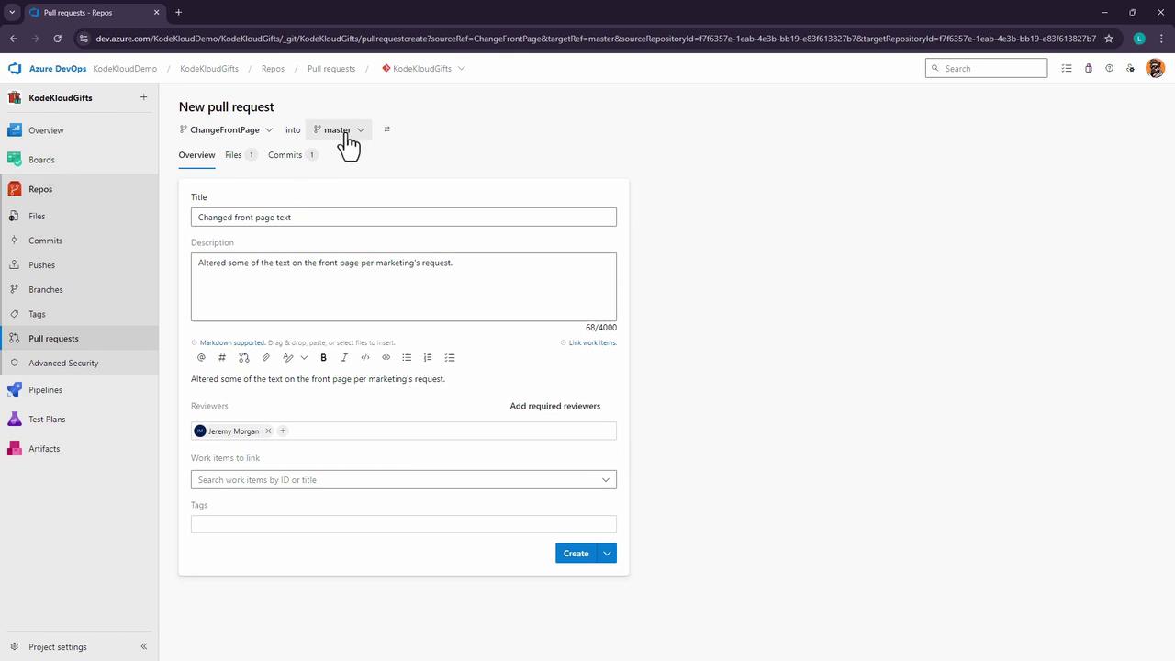Switch to the Overview tab
This screenshot has height=661, width=1175.
coord(196,155)
